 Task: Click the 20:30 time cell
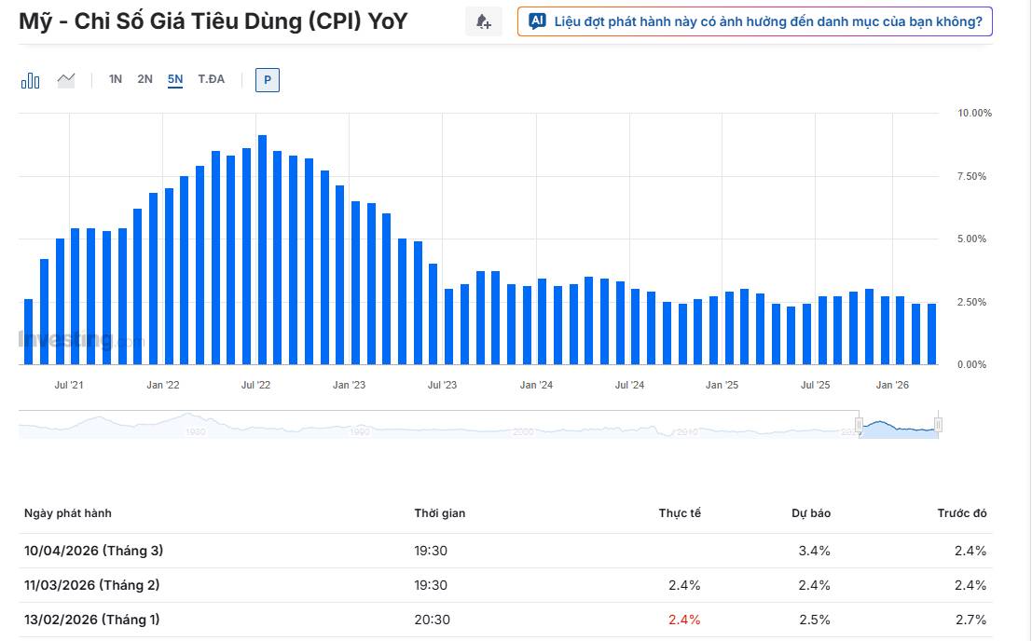(x=433, y=620)
